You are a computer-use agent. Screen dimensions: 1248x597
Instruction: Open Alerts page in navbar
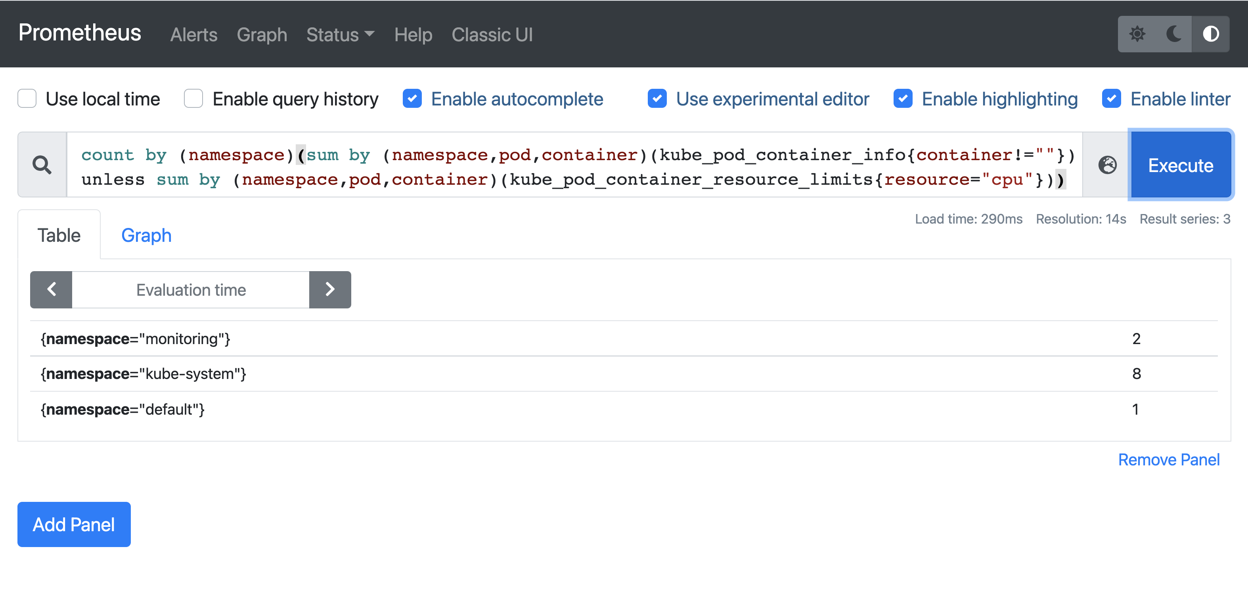[x=194, y=34]
